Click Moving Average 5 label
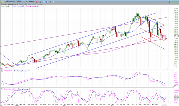Image resolution: width=179 pixels, height=106 pixels. 24,89
